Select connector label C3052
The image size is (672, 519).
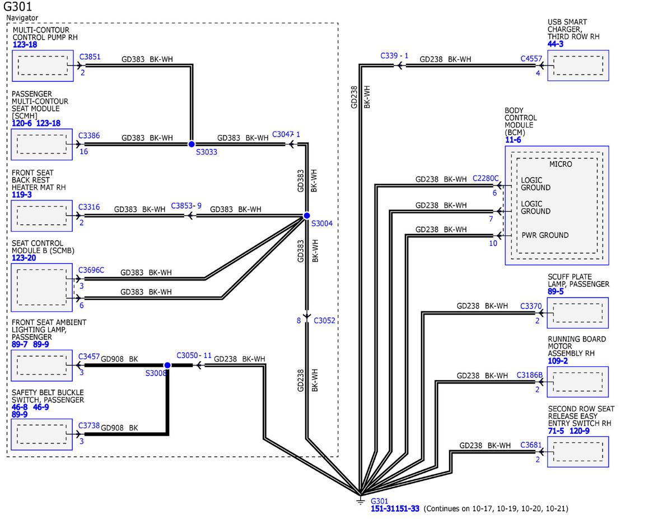click(324, 321)
